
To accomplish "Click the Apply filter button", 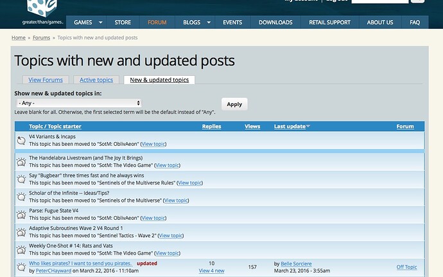I will [x=234, y=104].
